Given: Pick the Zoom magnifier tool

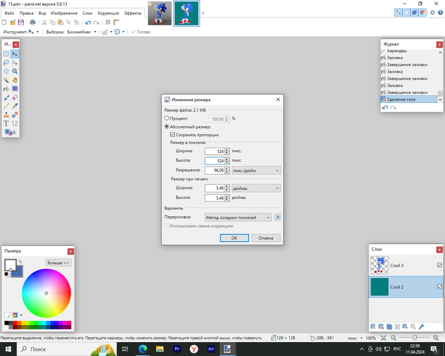Looking at the screenshot, I should click(x=15, y=72).
